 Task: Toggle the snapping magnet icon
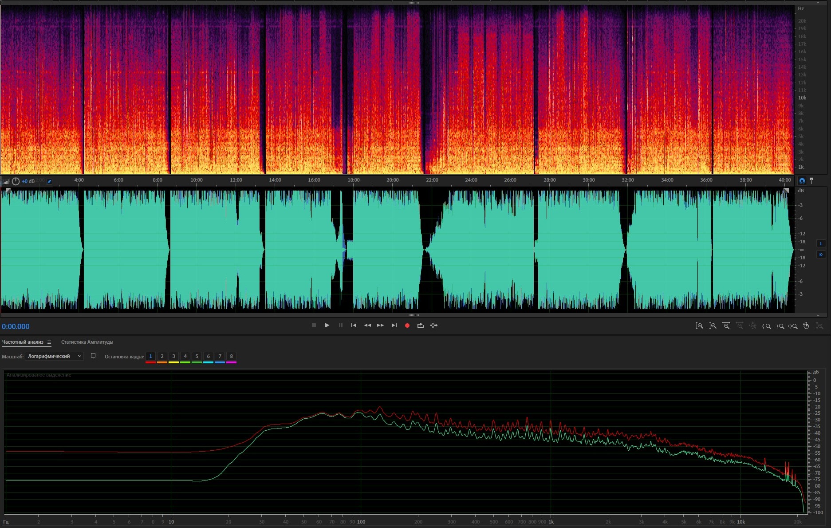tap(802, 181)
